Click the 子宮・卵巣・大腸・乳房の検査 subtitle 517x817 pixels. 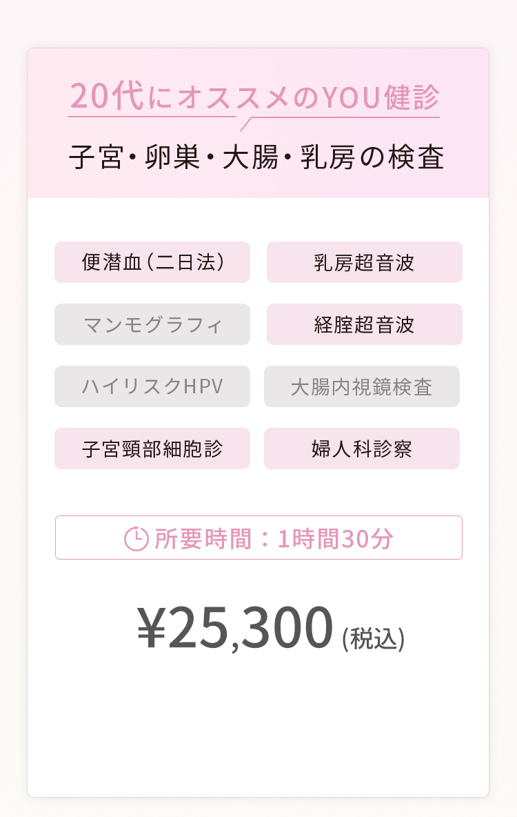click(x=256, y=157)
